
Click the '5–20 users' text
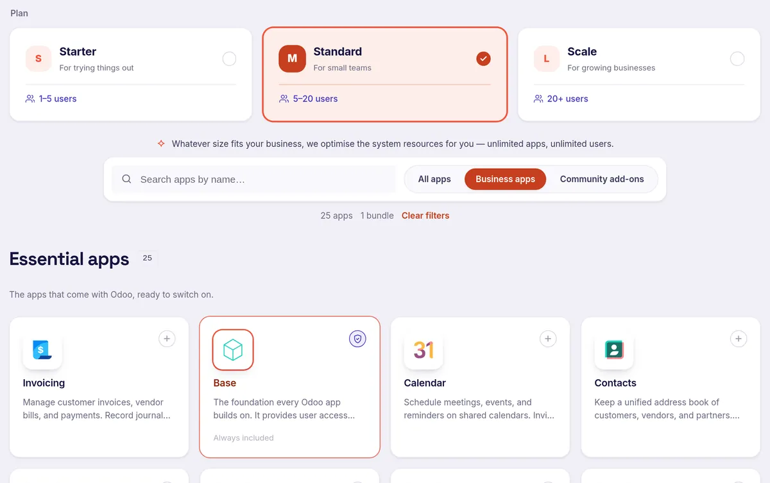coord(315,99)
